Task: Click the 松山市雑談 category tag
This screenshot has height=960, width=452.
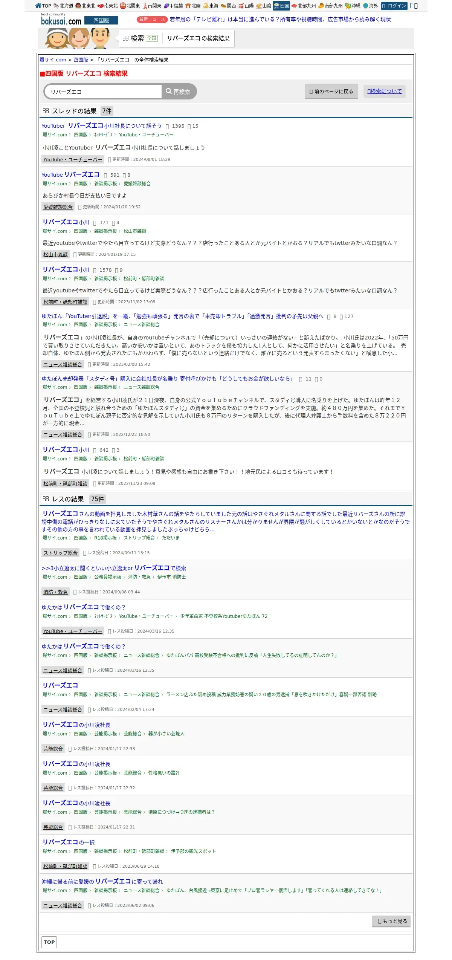Action: pyautogui.click(x=55, y=254)
